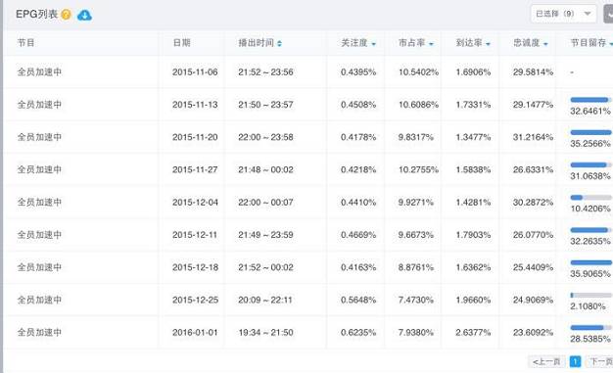This screenshot has height=373, width=613.
Task: Click the 32.6461% retention progress bar
Action: (590, 100)
